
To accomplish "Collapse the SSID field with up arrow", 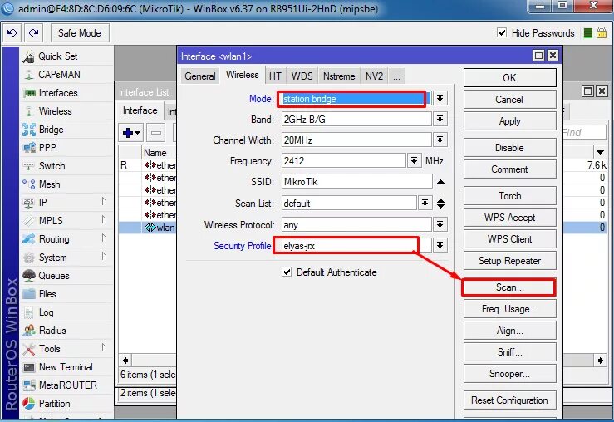I will point(440,182).
